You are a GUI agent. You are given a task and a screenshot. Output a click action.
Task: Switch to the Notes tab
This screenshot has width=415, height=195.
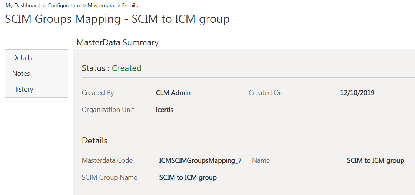[21, 73]
